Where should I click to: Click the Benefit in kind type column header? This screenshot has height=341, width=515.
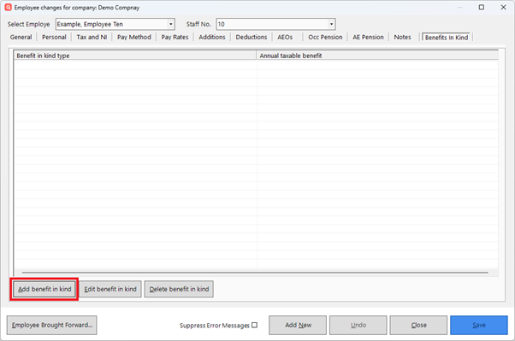(x=134, y=56)
